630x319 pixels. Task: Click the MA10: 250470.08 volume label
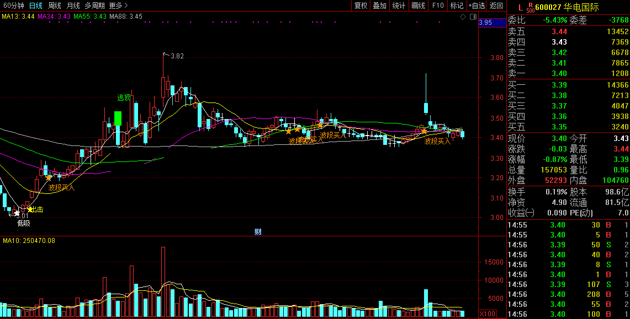[29, 240]
